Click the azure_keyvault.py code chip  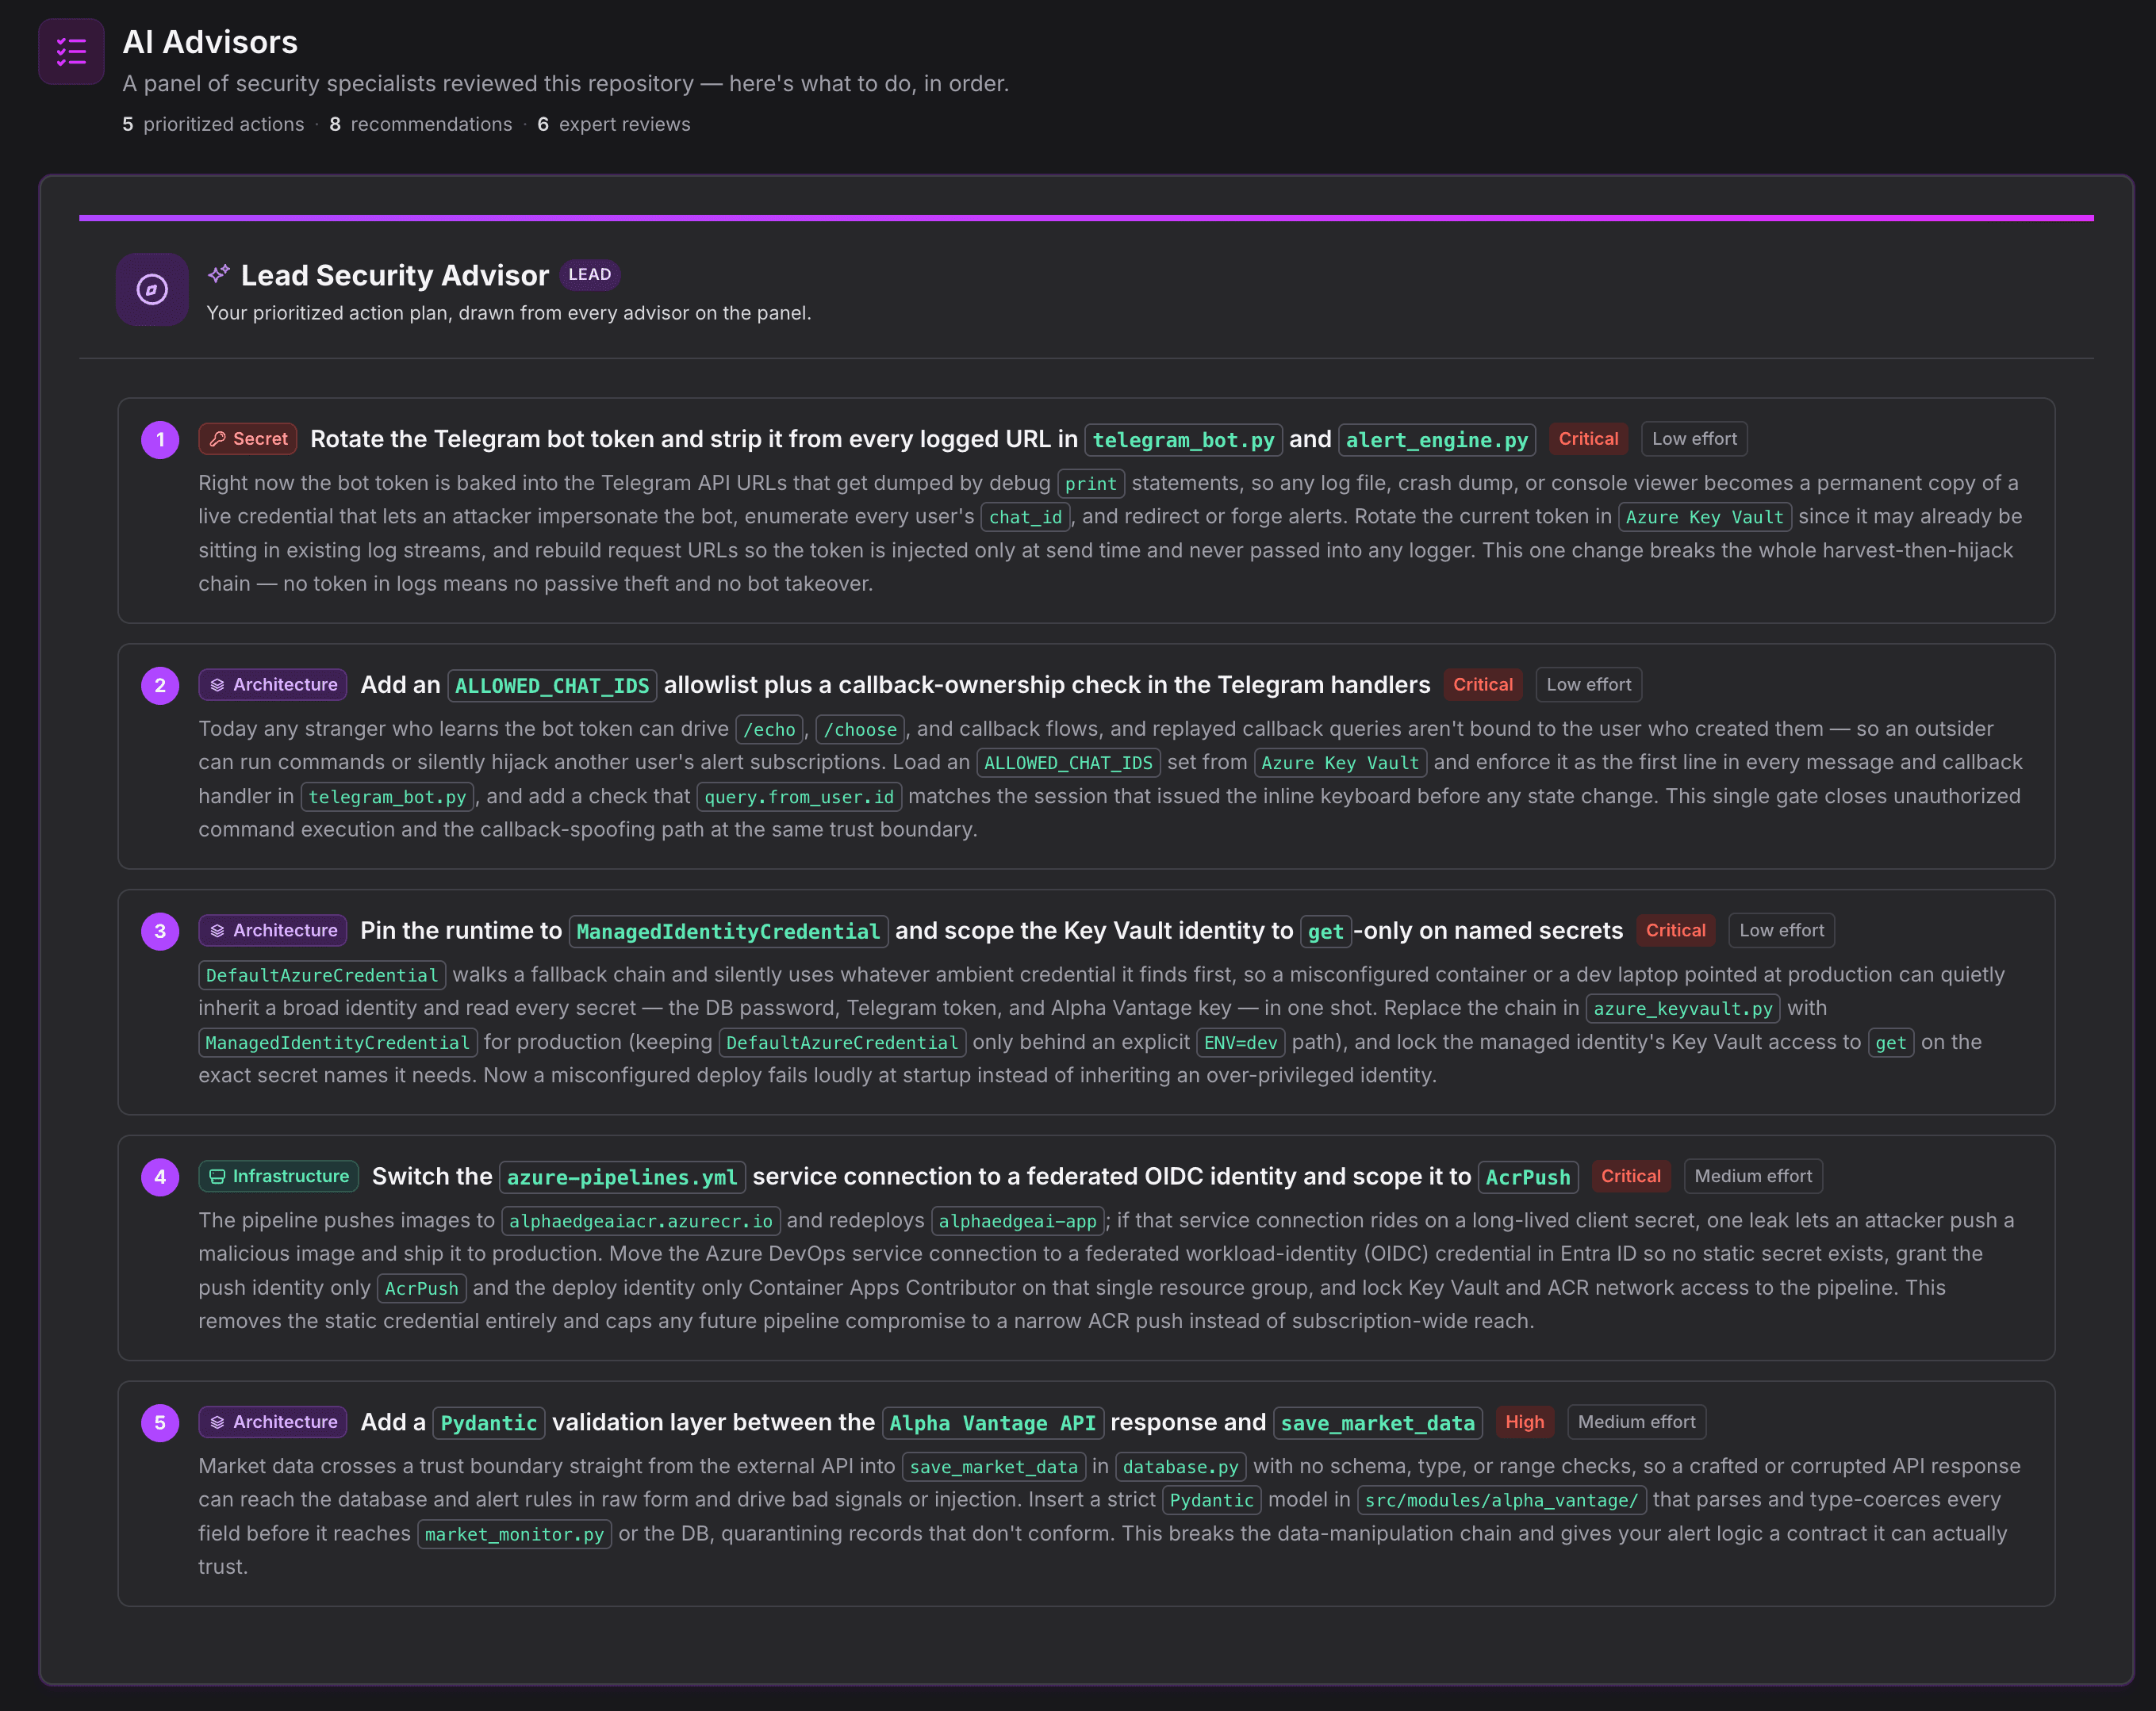(x=1683, y=1009)
